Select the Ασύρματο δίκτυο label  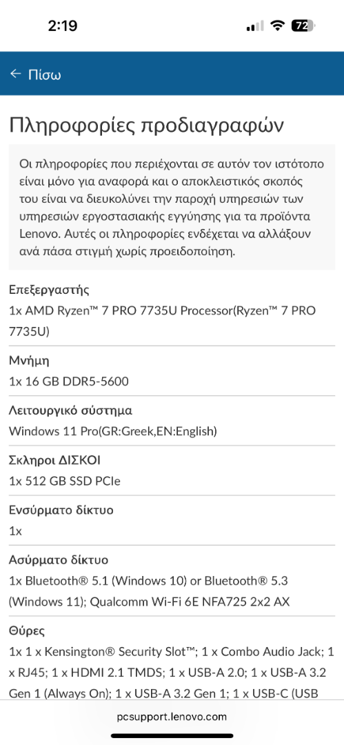click(59, 560)
